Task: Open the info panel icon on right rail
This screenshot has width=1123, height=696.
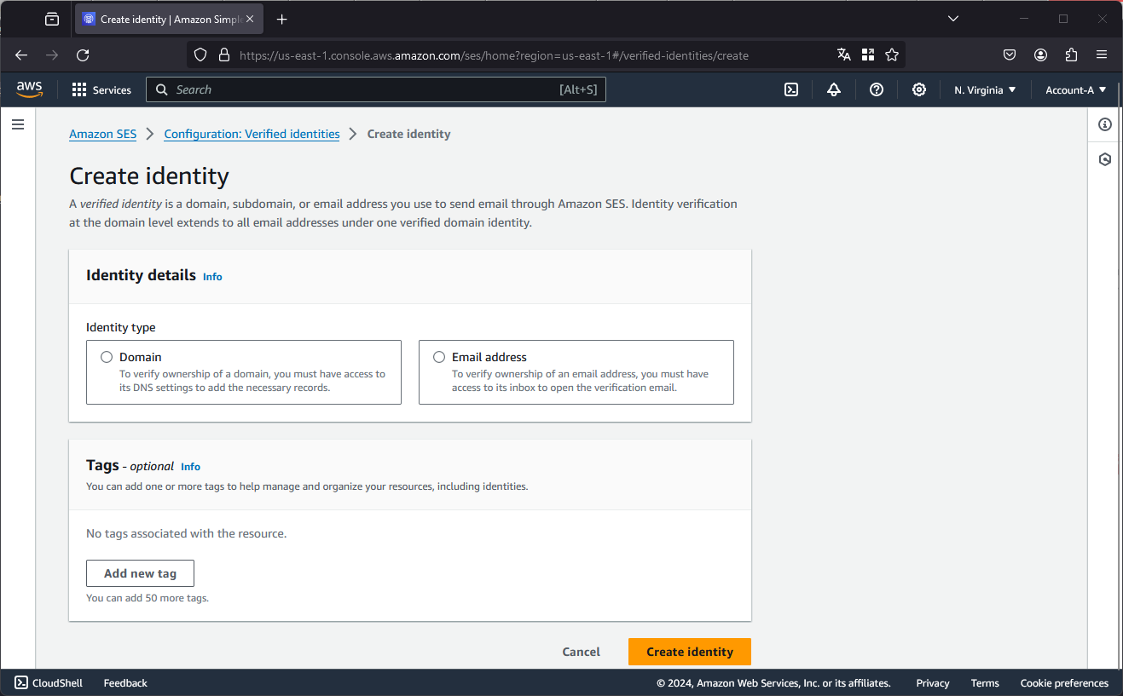Action: coord(1105,124)
